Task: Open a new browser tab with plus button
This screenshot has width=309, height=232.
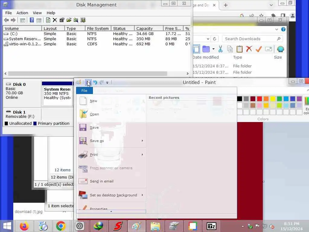Action: coord(226,5)
